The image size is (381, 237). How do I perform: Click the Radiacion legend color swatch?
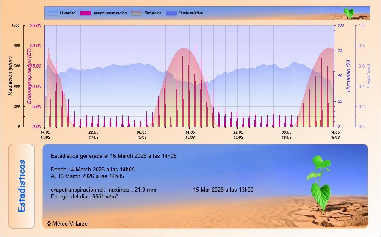137,13
